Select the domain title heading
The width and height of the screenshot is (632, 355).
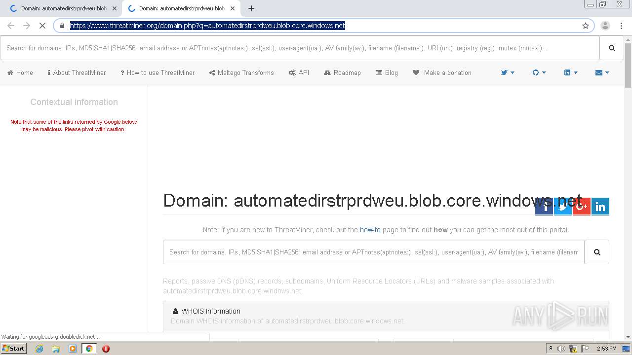(x=372, y=200)
